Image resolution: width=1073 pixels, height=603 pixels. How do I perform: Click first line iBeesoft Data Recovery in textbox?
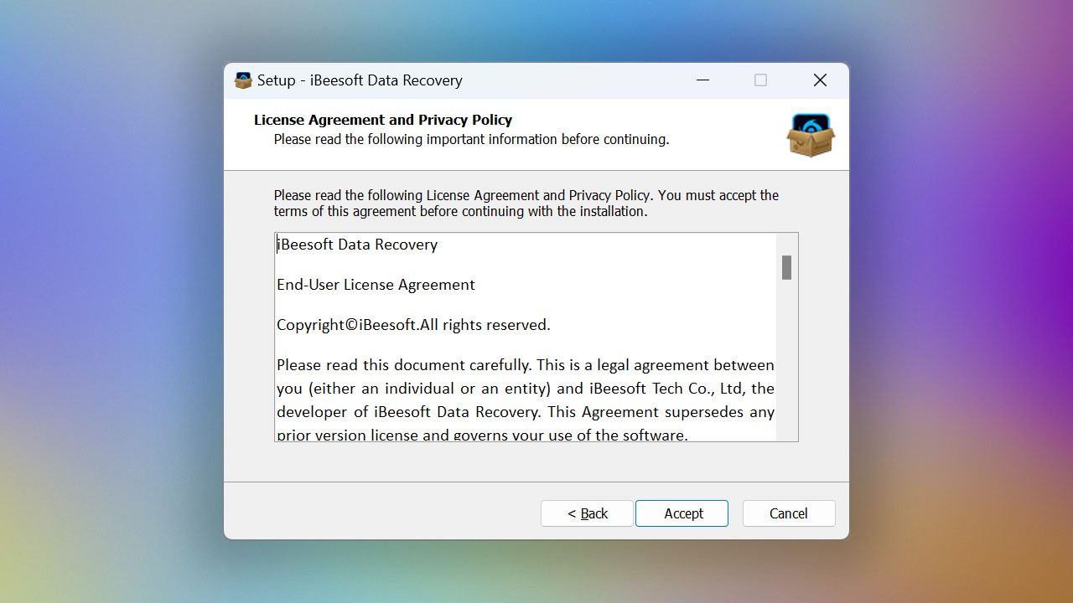click(x=357, y=245)
